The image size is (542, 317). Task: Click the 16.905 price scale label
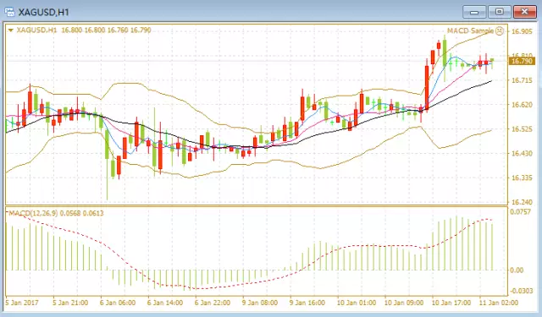522,32
